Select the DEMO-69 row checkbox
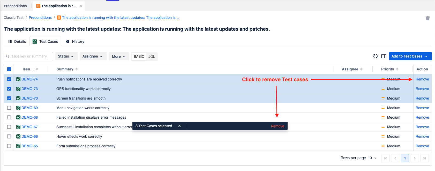The image size is (435, 171). click(x=9, y=108)
